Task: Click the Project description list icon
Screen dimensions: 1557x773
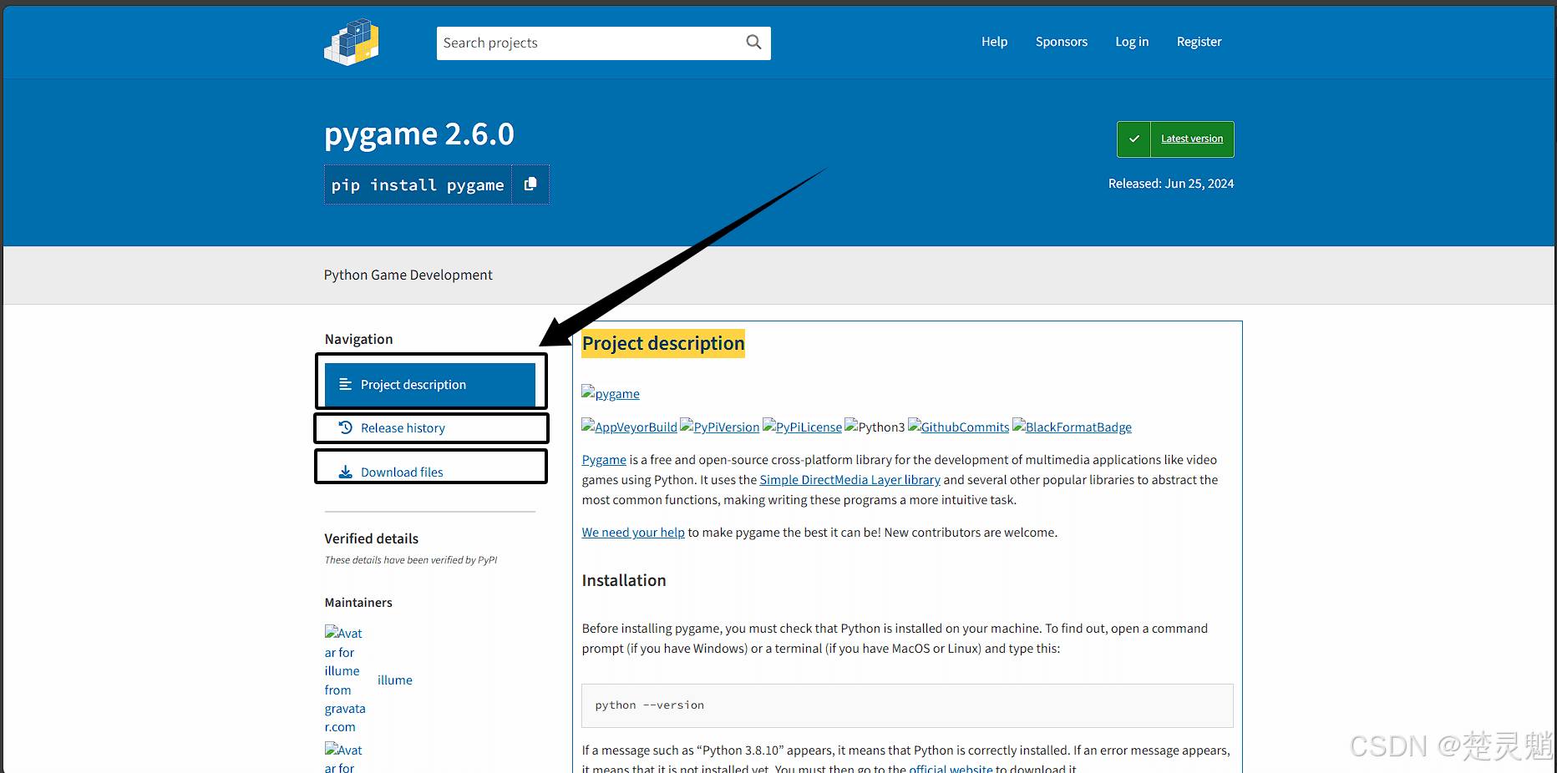Action: [x=345, y=385]
